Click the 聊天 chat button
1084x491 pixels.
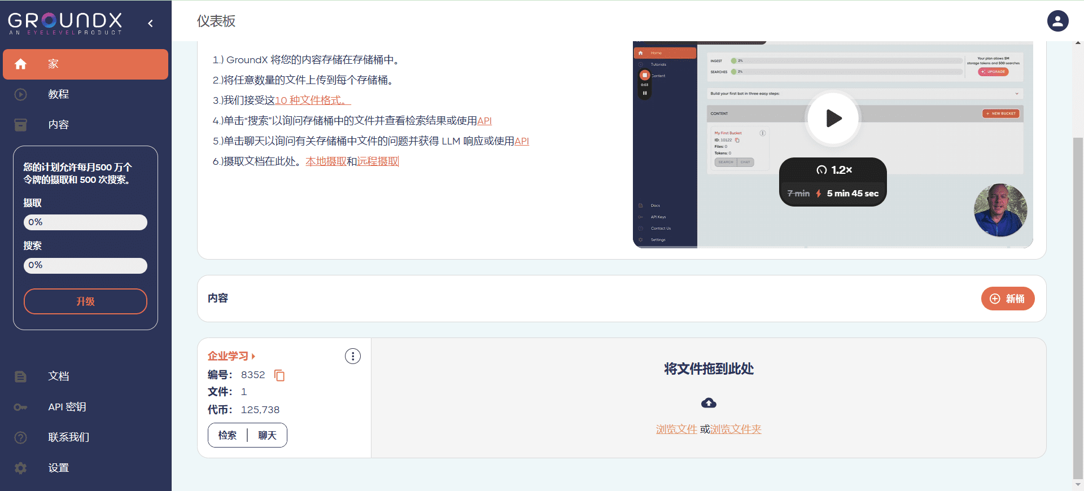click(267, 435)
